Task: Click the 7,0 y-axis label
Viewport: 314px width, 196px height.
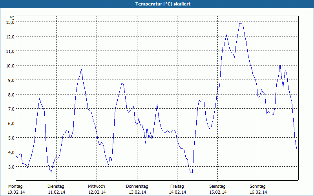Action: coord(11,109)
